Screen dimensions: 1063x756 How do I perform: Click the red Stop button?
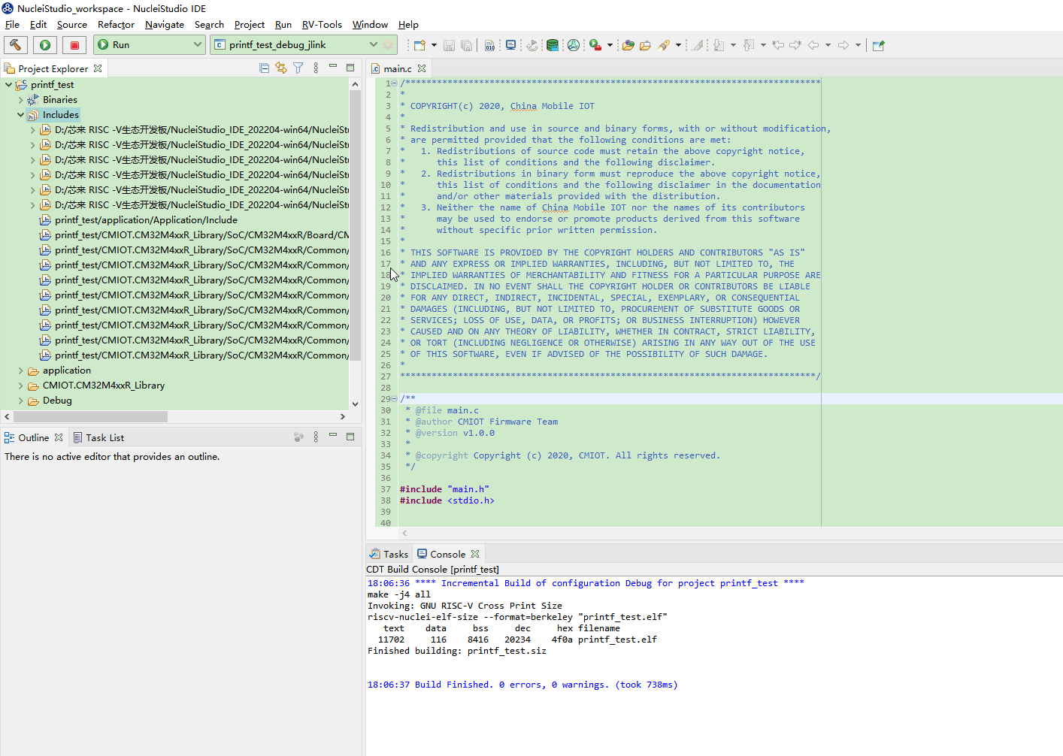point(74,45)
